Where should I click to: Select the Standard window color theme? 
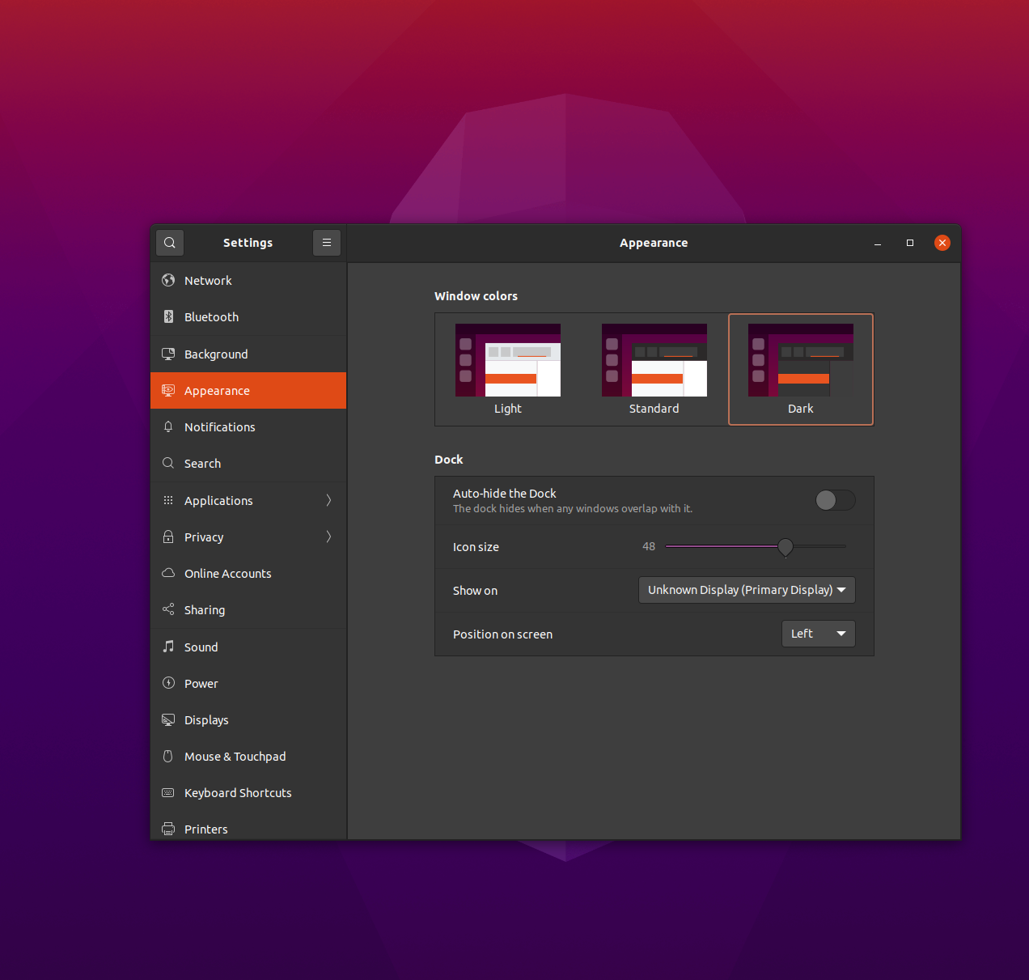point(654,369)
